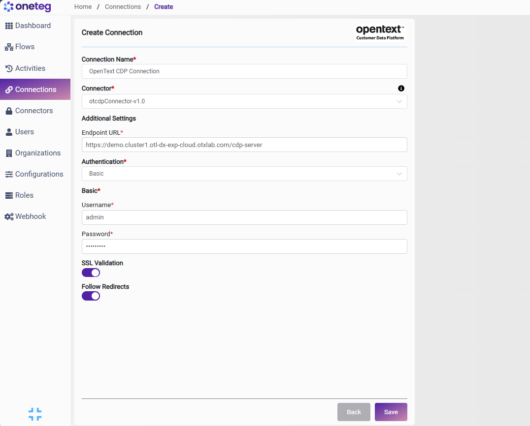Viewport: 530px width, 426px height.
Task: Click the Webhook gears icon
Action: (x=9, y=217)
